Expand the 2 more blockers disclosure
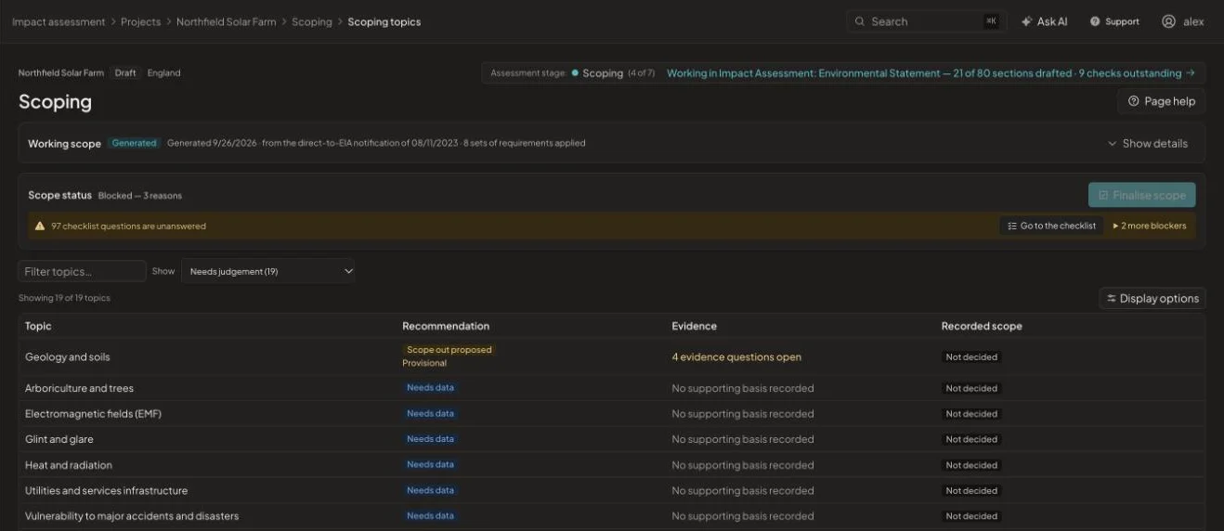 click(x=1149, y=226)
